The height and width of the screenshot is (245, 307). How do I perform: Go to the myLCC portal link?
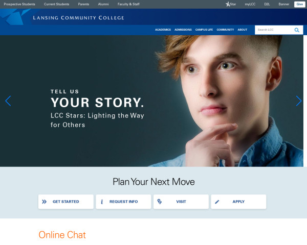(x=250, y=4)
